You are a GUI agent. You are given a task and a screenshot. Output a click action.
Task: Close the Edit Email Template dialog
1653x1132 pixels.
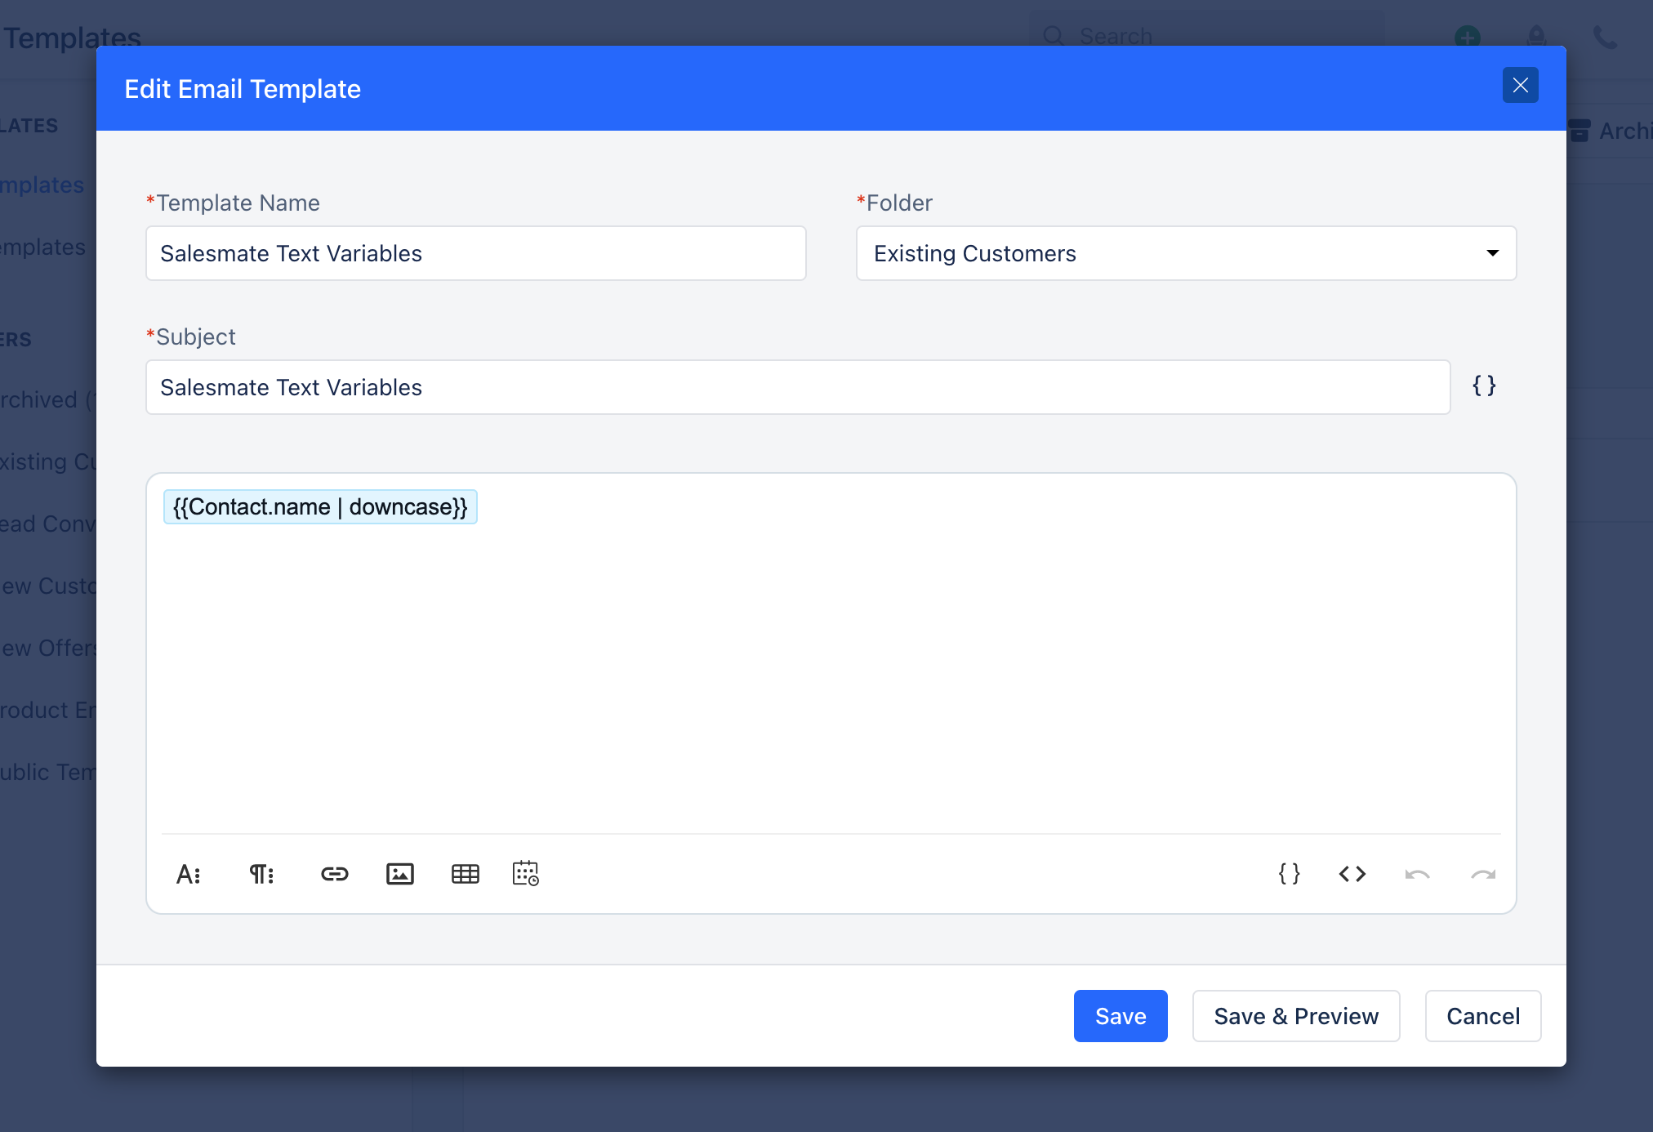pyautogui.click(x=1520, y=85)
